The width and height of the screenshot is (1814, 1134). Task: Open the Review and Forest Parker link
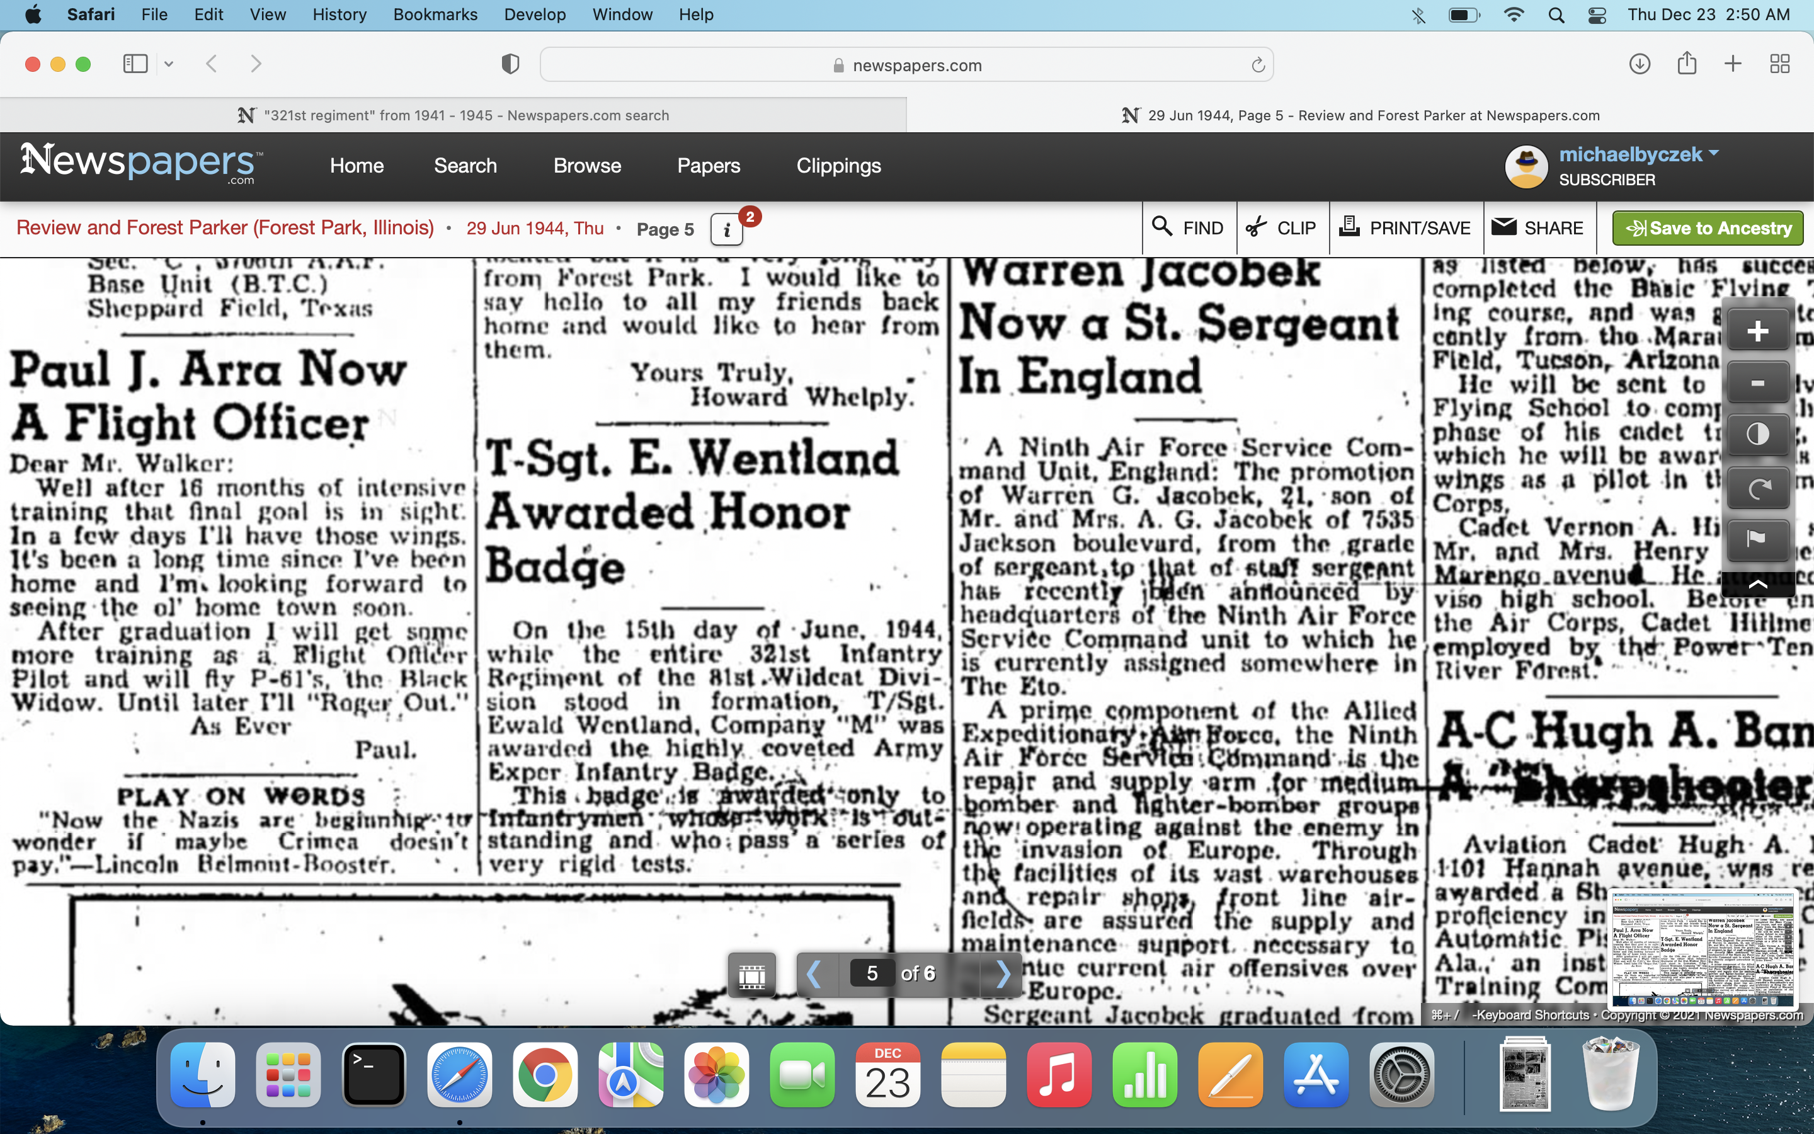point(225,228)
